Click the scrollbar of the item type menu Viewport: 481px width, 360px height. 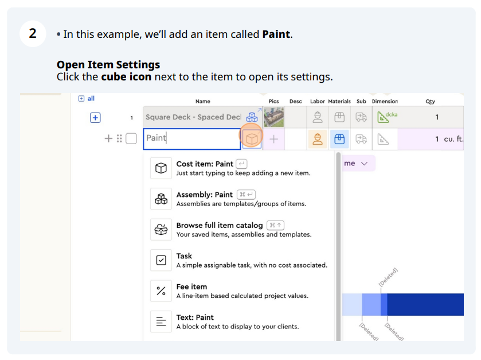click(x=338, y=246)
